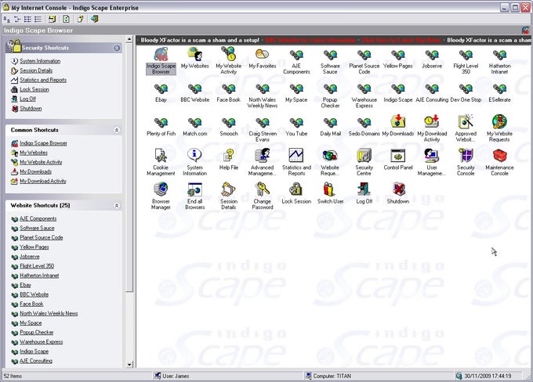Screen dimensions: 533x382
Task: Open My Download Activity link in Common Shortcuts
Action: pos(43,182)
